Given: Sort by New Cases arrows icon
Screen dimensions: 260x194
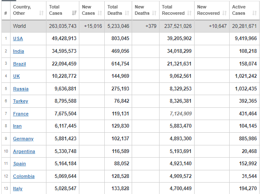Looking at the screenshot, I should (x=100, y=13).
